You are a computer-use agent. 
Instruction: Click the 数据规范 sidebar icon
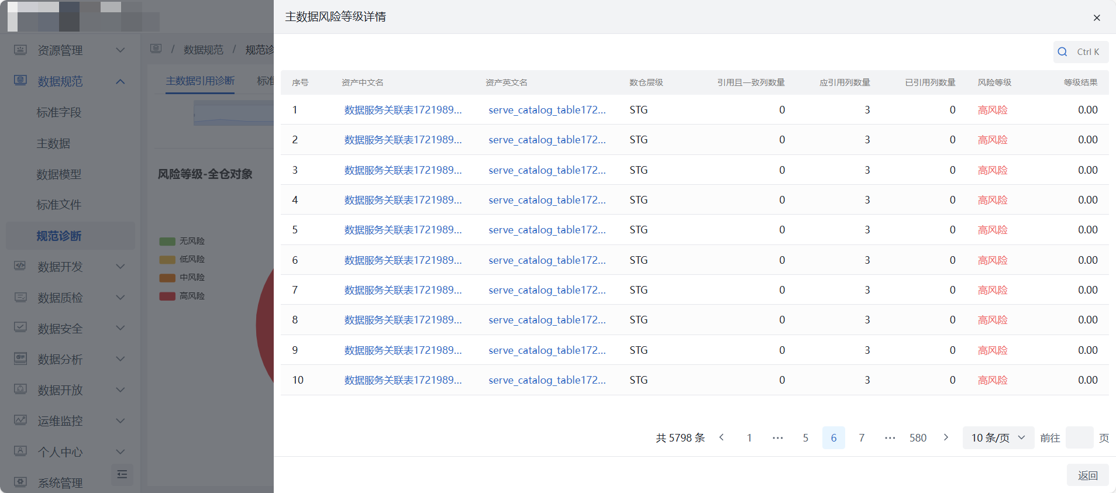tap(20, 81)
